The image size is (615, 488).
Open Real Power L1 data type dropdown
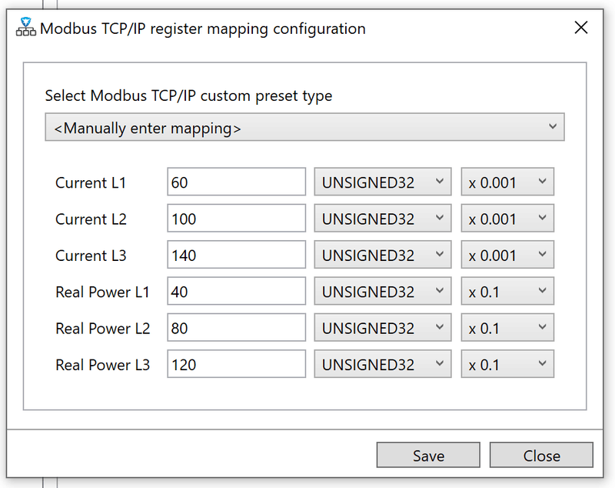pos(383,292)
